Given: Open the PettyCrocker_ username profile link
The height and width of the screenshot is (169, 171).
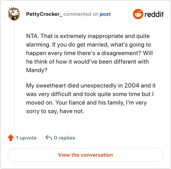Looking at the screenshot, I should [x=44, y=14].
